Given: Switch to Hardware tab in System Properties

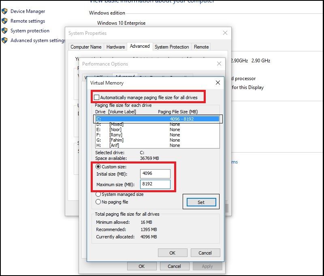Looking at the screenshot, I should [116, 47].
